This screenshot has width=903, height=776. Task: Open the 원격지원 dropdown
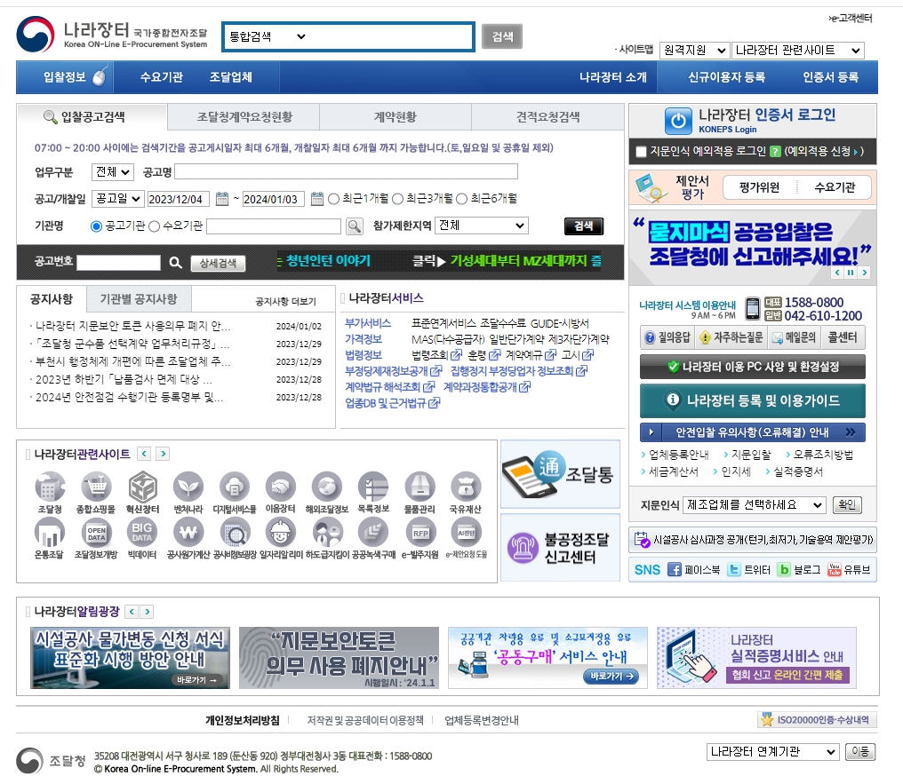pos(694,51)
